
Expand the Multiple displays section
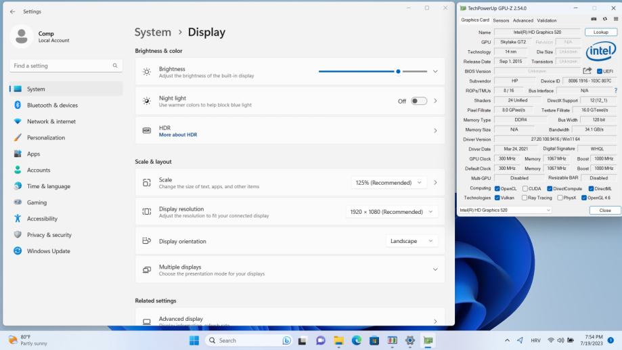(x=435, y=269)
